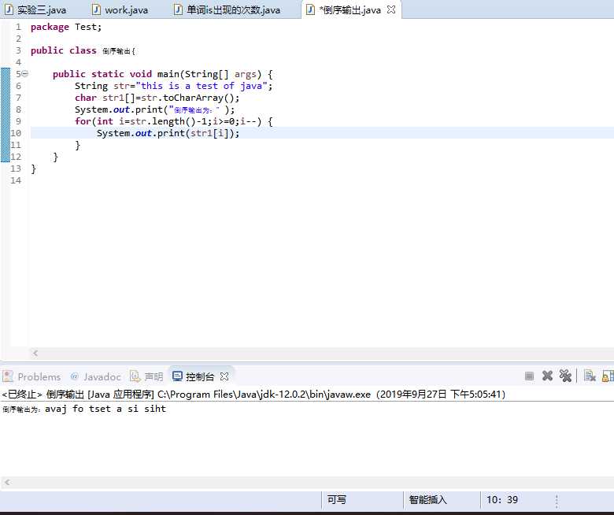This screenshot has height=515, width=614.
Task: Click the console monitor icon
Action: 177,376
